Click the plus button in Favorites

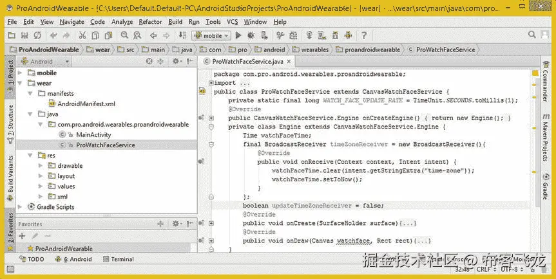[22, 236]
